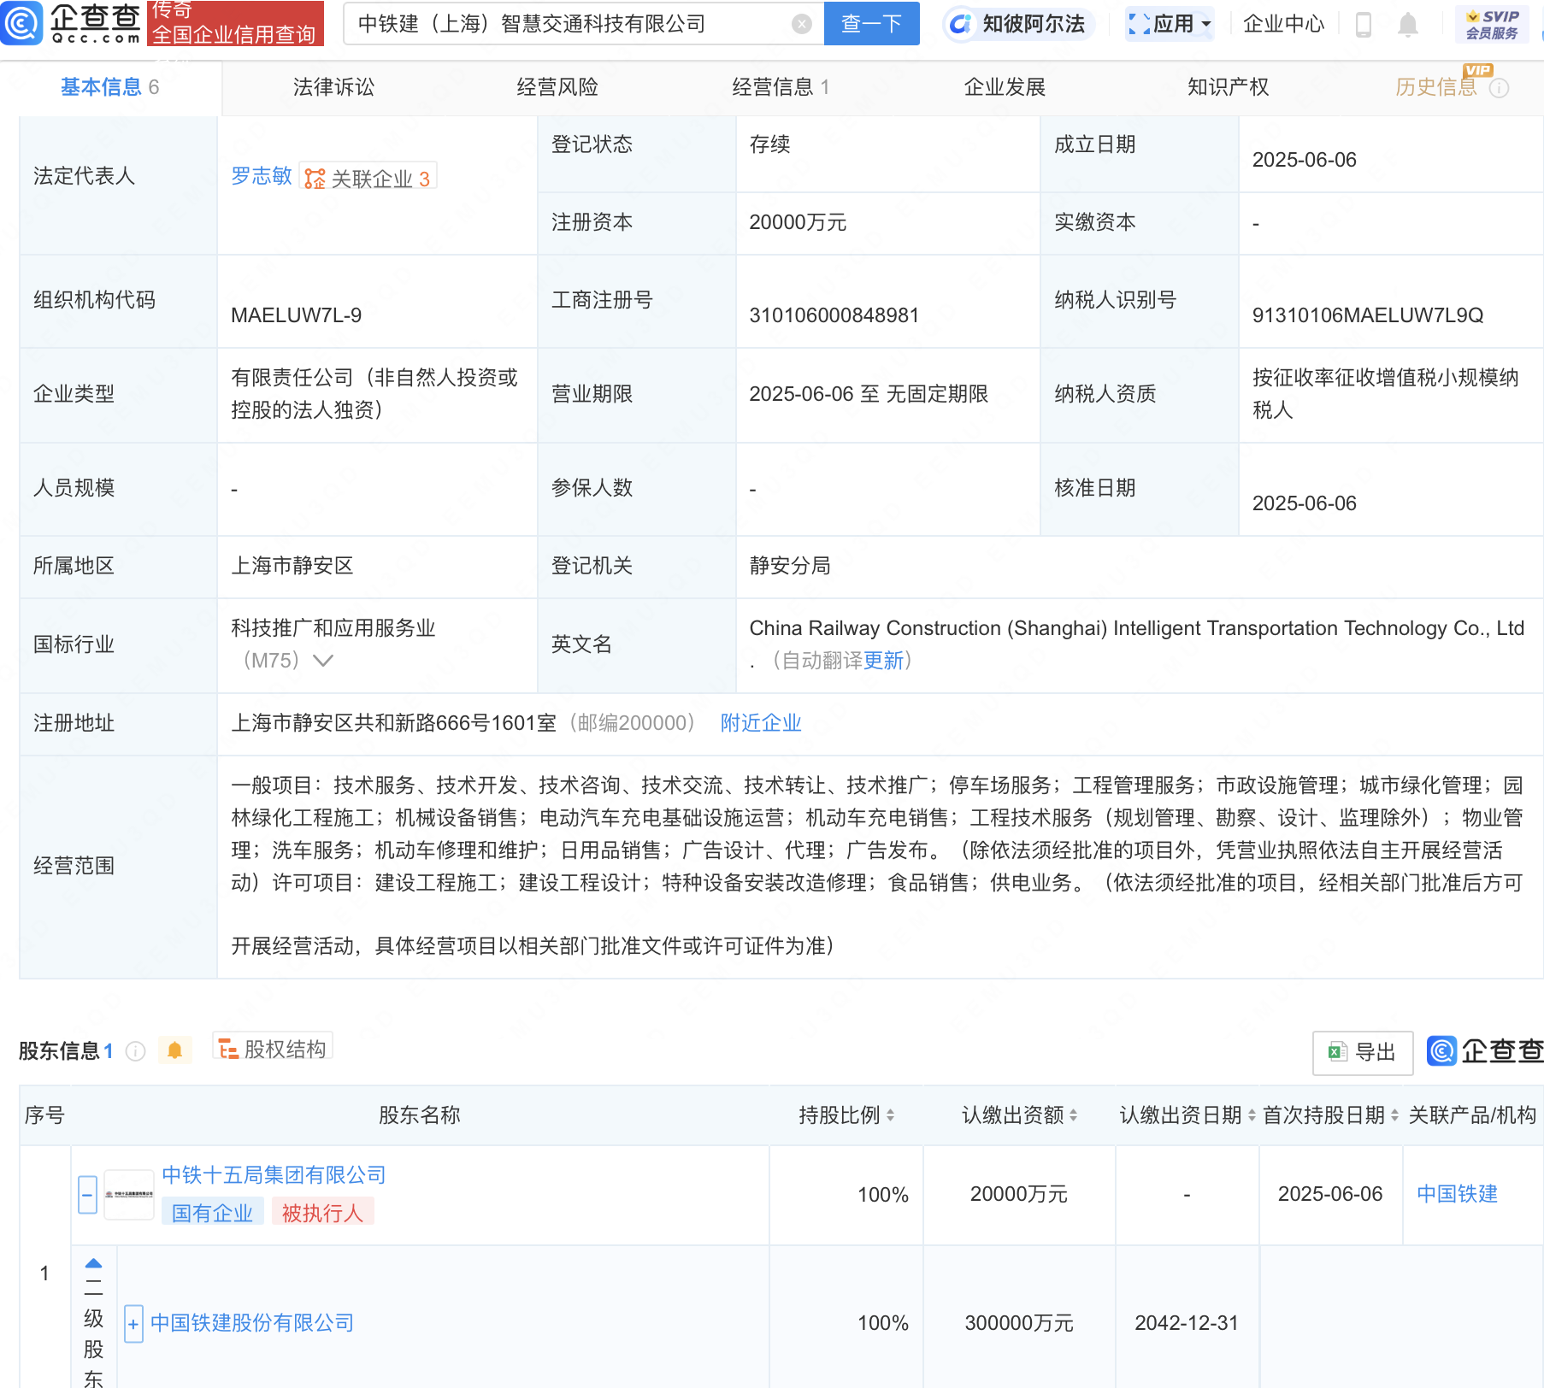The height and width of the screenshot is (1388, 1544).
Task: Switch to 法律诉讼 tab
Action: [x=333, y=87]
